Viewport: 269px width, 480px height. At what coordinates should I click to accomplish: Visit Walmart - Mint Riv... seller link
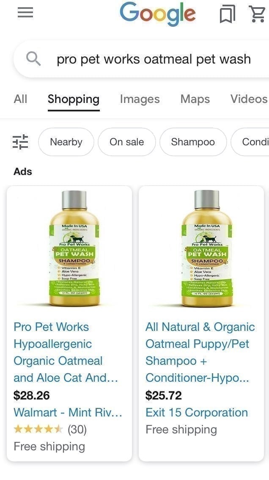tap(68, 413)
